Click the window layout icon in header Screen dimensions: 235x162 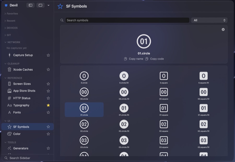click(x=40, y=5)
